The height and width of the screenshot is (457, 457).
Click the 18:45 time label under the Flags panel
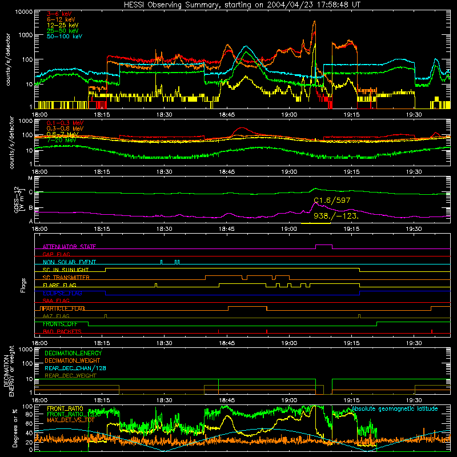[226, 343]
